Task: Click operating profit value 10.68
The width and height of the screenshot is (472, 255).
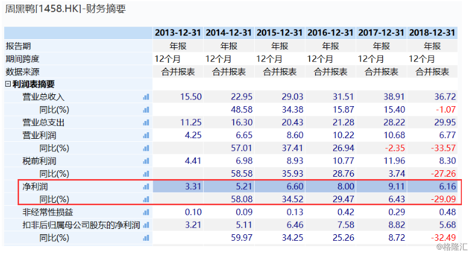Action: pyautogui.click(x=394, y=135)
